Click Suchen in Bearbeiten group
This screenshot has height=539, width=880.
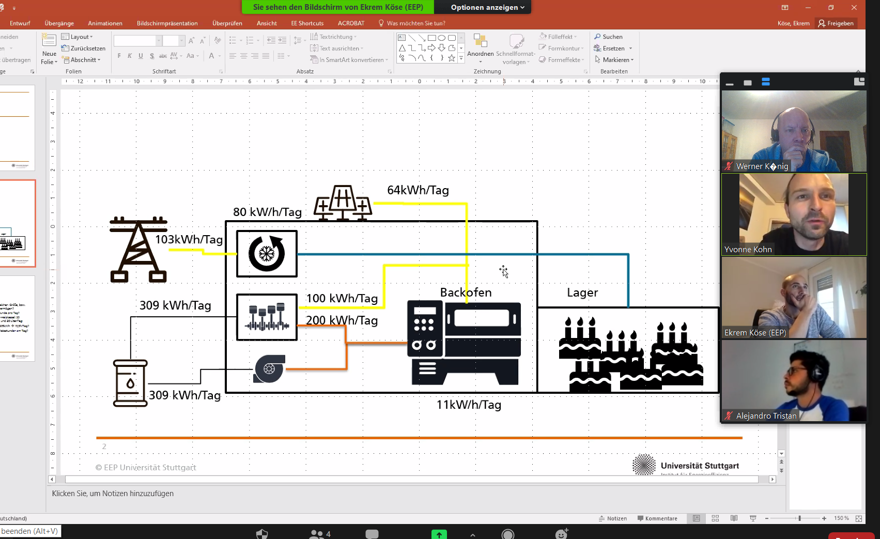click(x=608, y=37)
